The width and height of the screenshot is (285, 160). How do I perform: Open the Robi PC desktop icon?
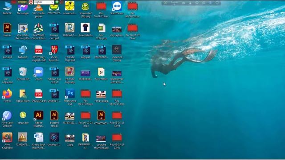(7, 8)
